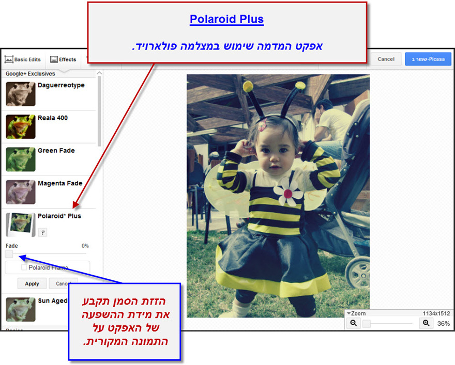The height and width of the screenshot is (365, 455).
Task: Select the Polaroid Plus effect thumbnail
Action: 20,225
